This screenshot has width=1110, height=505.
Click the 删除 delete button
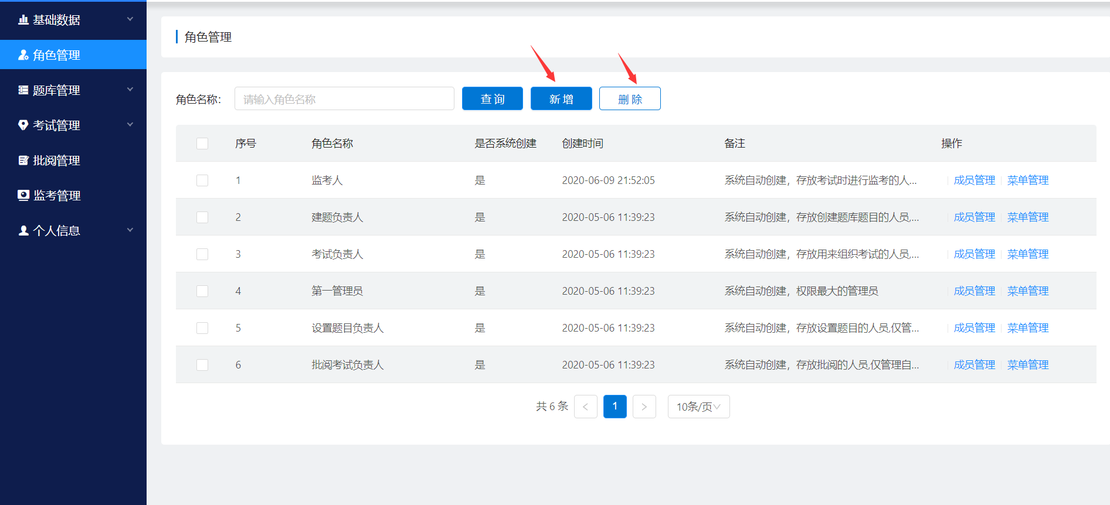point(630,98)
